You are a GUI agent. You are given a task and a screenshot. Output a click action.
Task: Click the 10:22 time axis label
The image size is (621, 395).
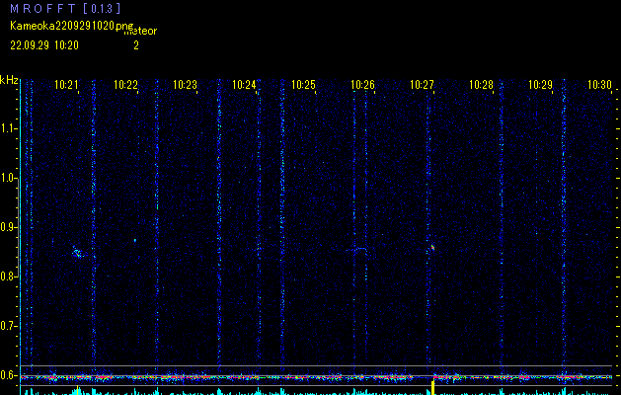click(125, 85)
